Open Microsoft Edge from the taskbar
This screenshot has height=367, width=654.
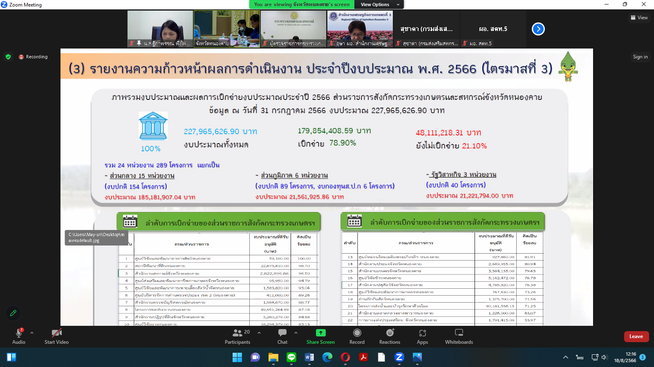pyautogui.click(x=327, y=357)
